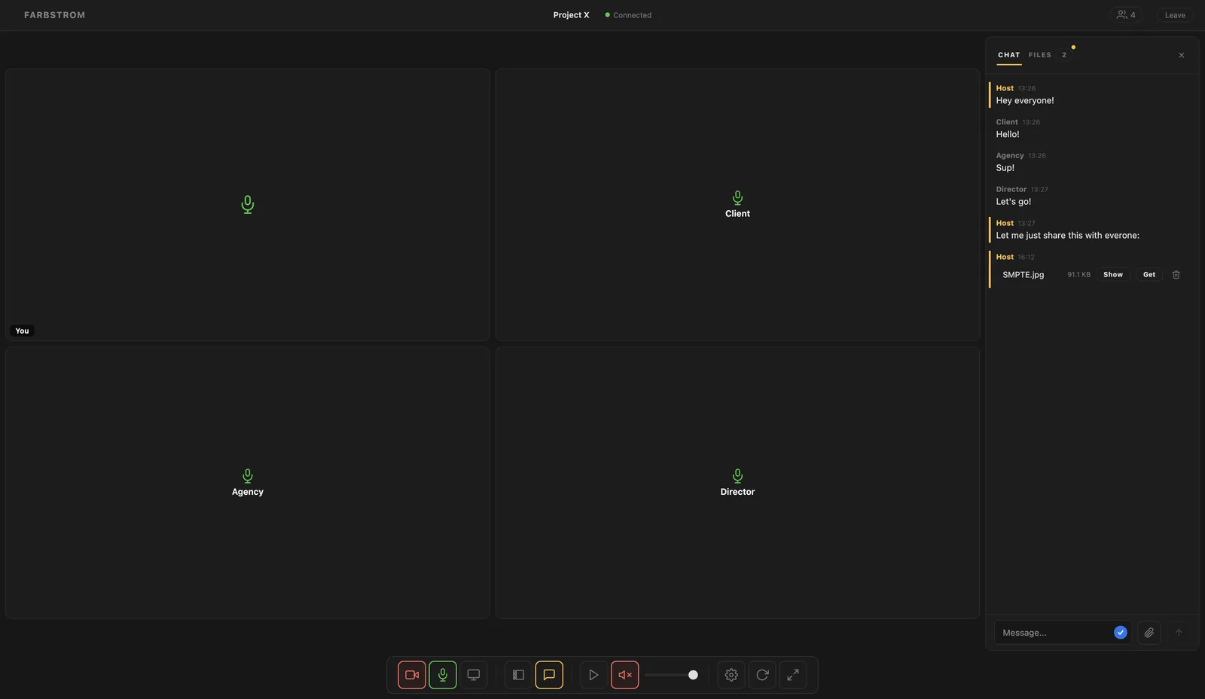Screen dimensions: 1205x699
Task: Mute the microphone from the bottom toolbar
Action: pos(443,675)
